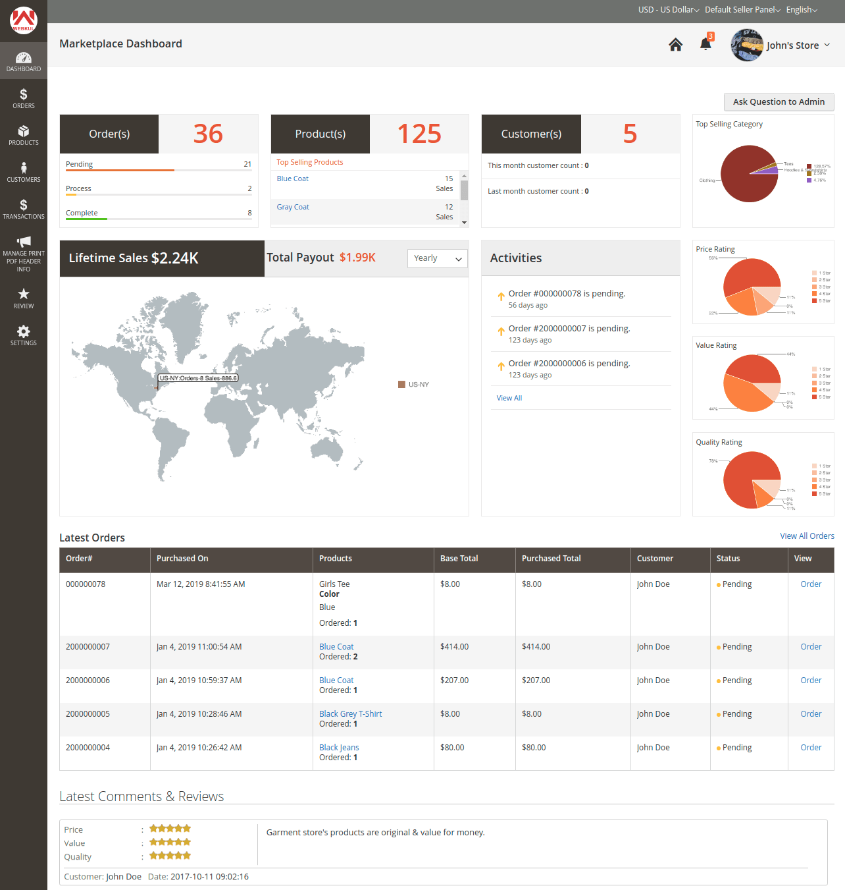The image size is (845, 890).
Task: View order 2000000006 via Order link
Action: click(811, 681)
